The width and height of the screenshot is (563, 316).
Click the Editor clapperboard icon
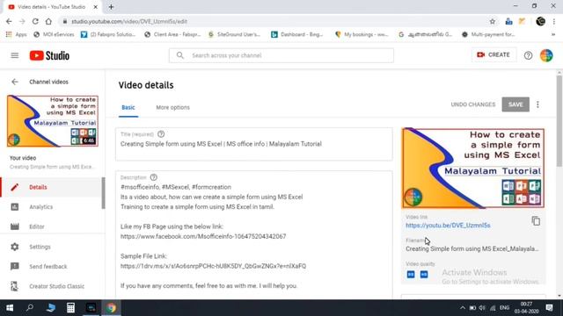15,226
